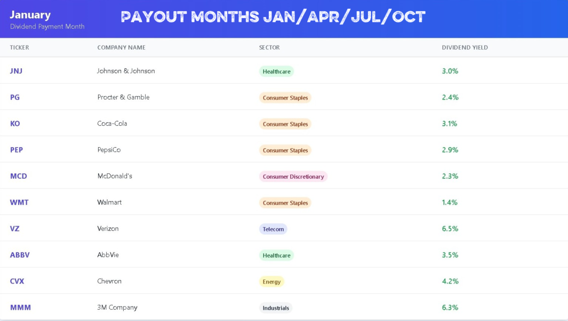Click Consumer Staples tag in WMT row

285,203
